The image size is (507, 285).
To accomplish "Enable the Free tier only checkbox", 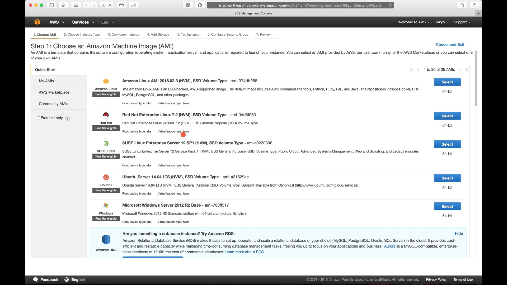I will click(x=39, y=118).
